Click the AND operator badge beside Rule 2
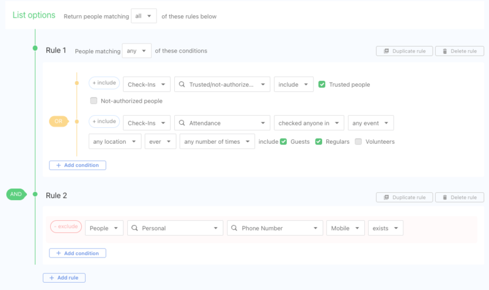 17,195
